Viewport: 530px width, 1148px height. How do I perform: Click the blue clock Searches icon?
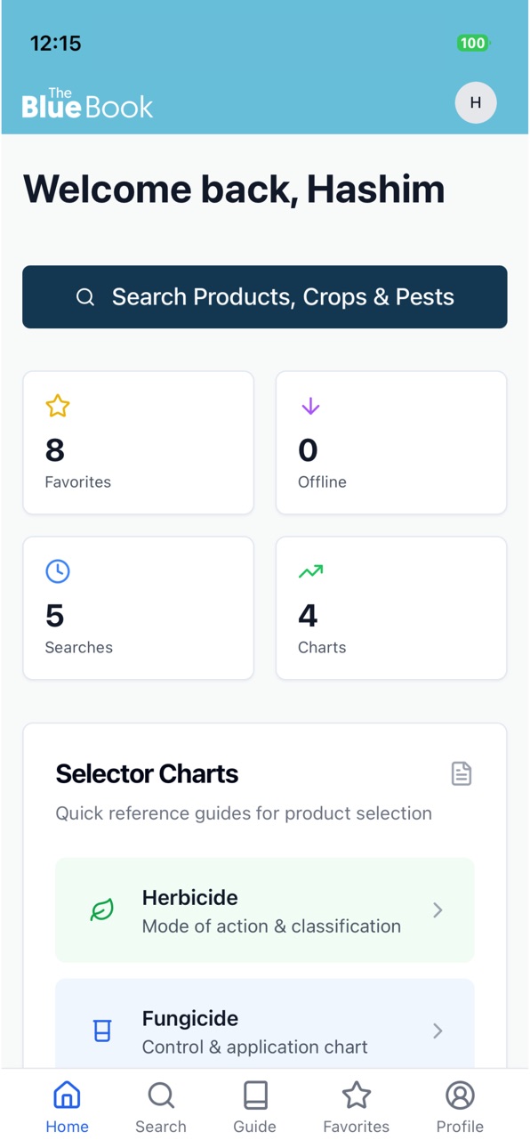58,571
